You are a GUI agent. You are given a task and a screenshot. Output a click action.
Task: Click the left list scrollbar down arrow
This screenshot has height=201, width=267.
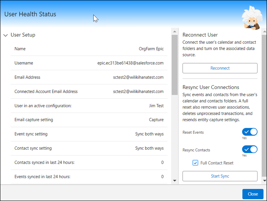tap(175, 180)
